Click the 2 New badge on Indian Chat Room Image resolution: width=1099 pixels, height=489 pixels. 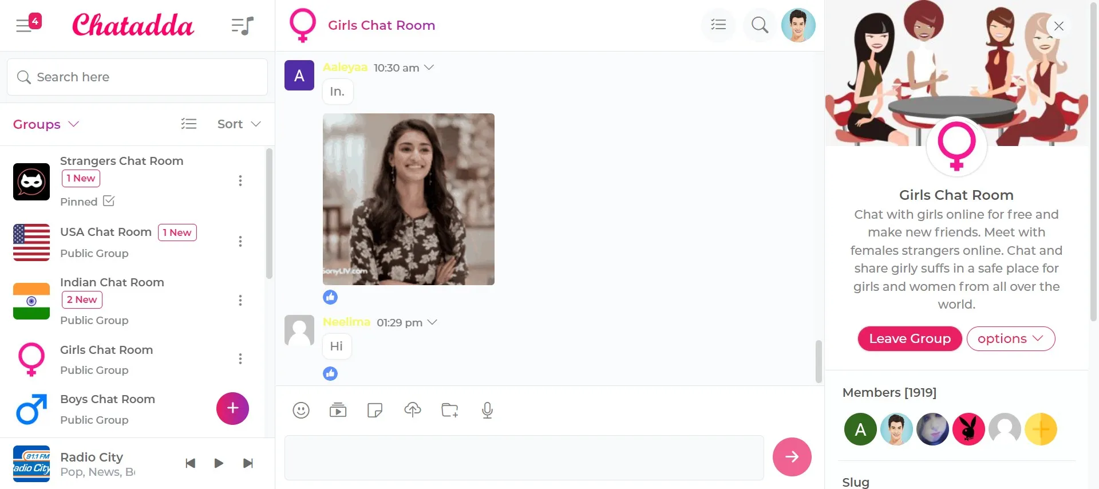82,299
